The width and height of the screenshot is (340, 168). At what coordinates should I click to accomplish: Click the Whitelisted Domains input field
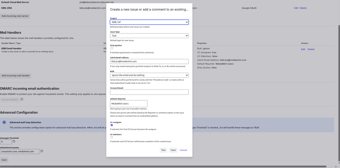coord(20,152)
